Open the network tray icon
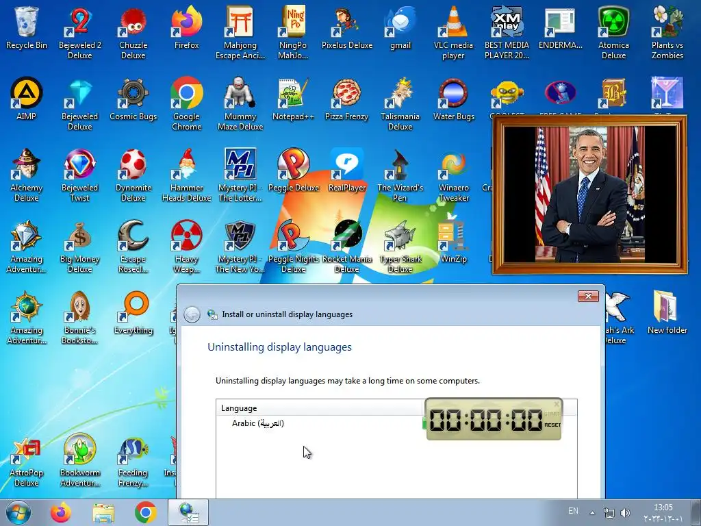 click(x=609, y=512)
